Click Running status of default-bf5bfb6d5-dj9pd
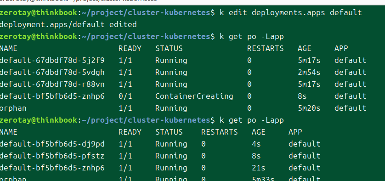The image size is (385, 181). (x=171, y=144)
